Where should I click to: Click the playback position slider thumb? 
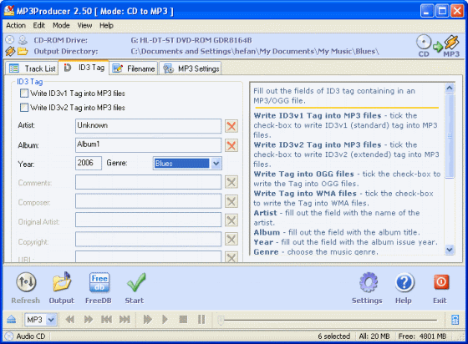click(221, 320)
